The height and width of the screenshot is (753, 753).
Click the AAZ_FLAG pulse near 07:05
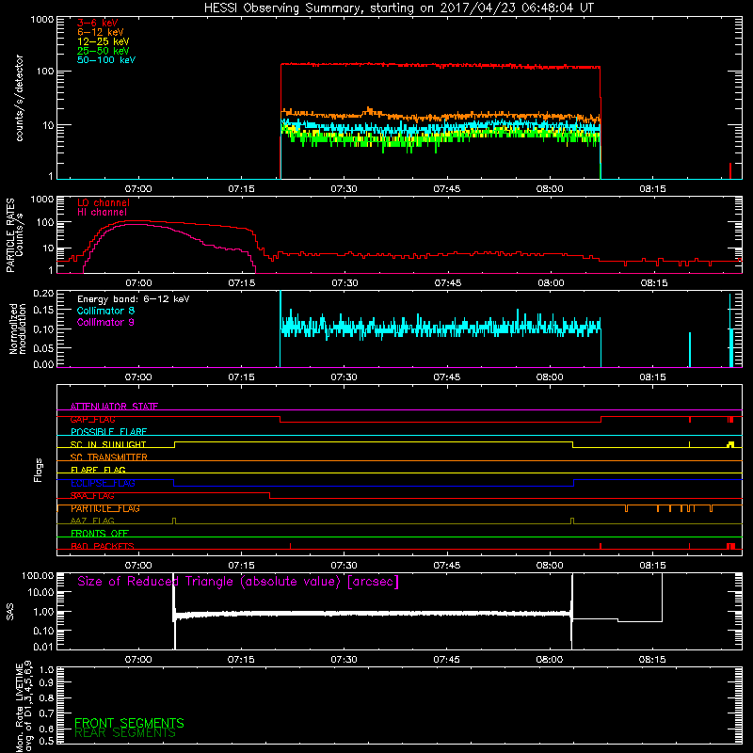click(x=174, y=521)
